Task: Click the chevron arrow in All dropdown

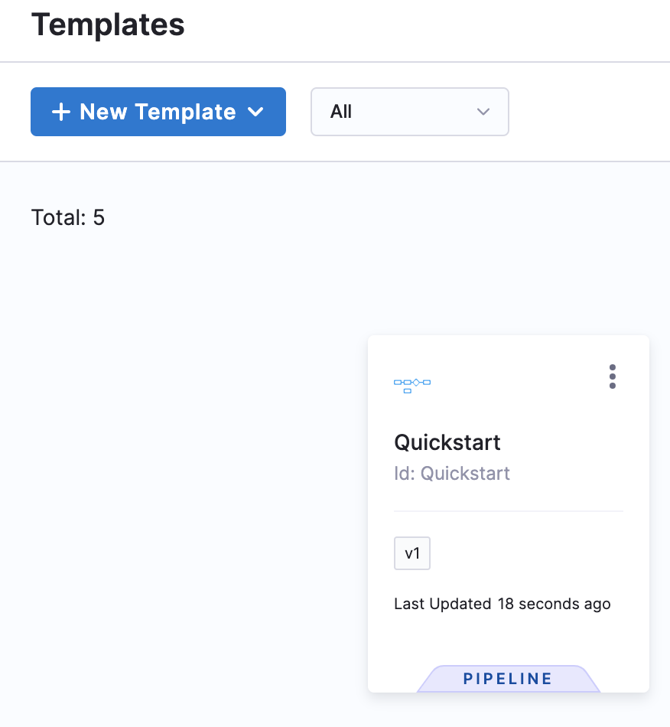Action: (483, 112)
